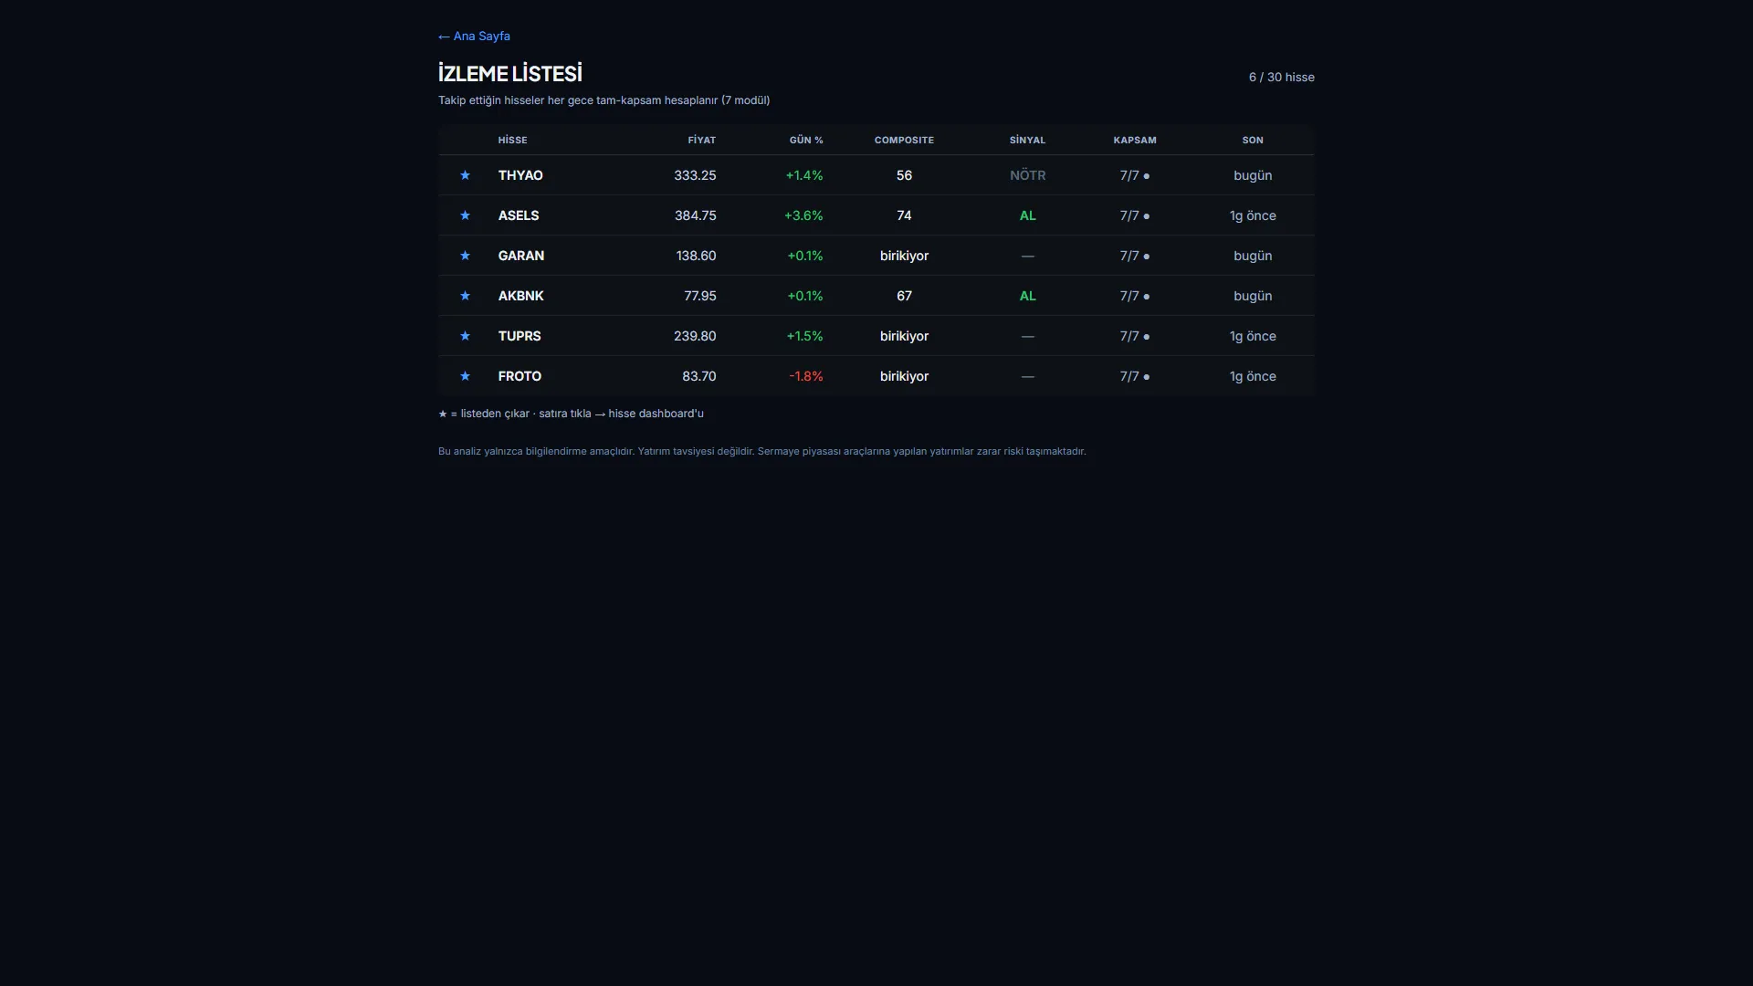Click the -1.8% daily change for FROTO
Image resolution: width=1753 pixels, height=986 pixels.
coord(806,376)
